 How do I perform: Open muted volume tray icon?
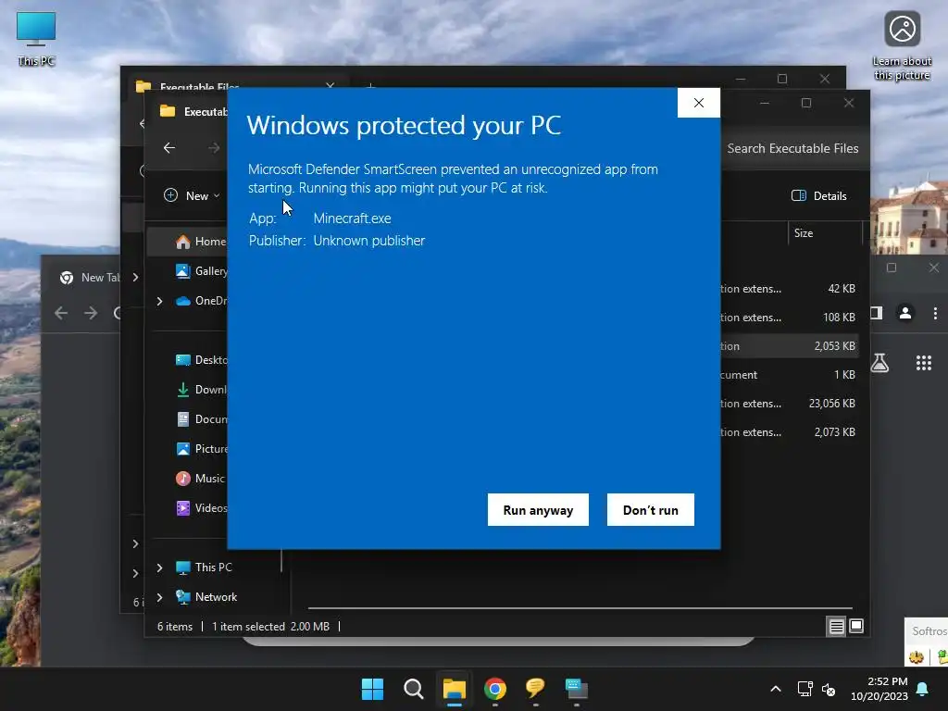click(x=829, y=689)
